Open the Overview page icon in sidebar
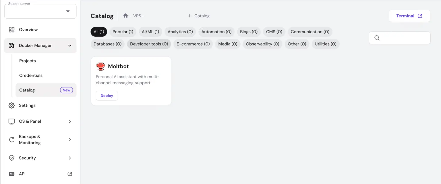The height and width of the screenshot is (184, 441). 11,30
